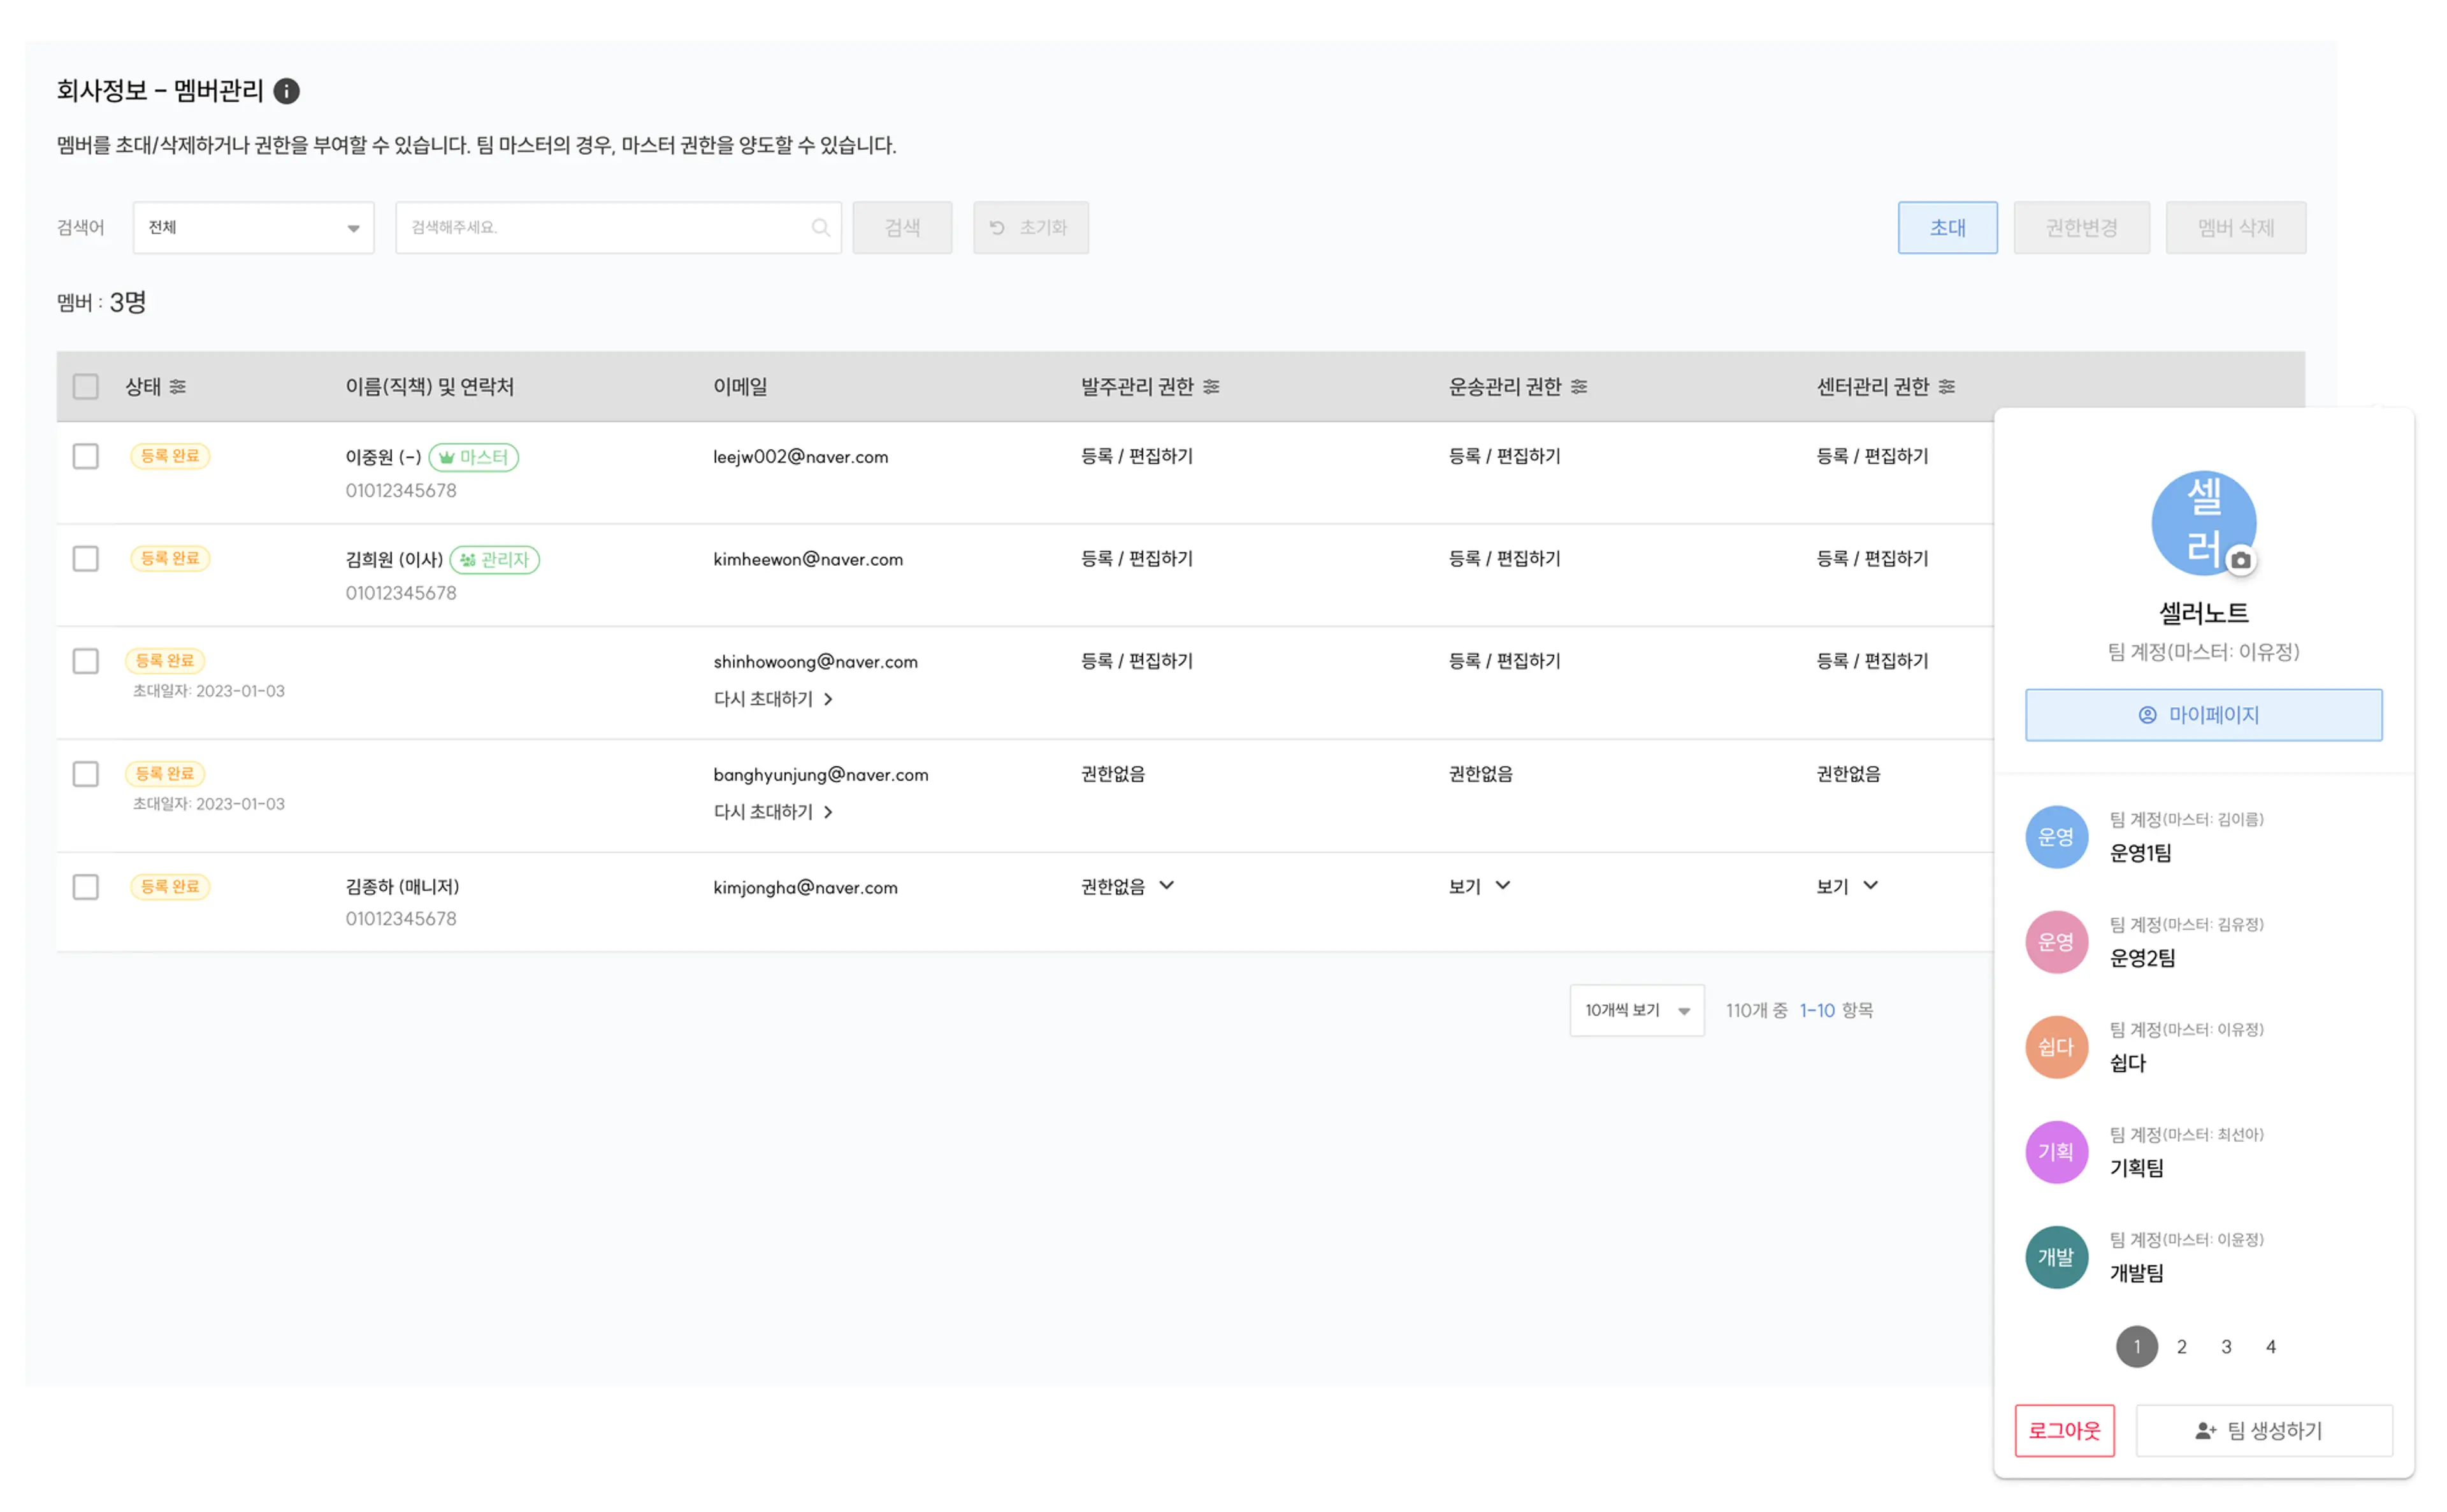Toggle the select-all checkbox in table header
The image size is (2447, 1512).
(x=86, y=386)
